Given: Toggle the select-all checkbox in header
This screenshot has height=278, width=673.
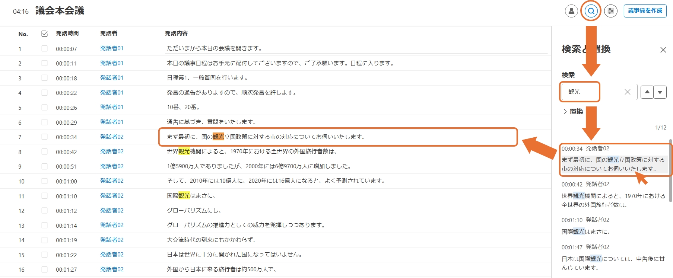Looking at the screenshot, I should pyautogui.click(x=44, y=34).
